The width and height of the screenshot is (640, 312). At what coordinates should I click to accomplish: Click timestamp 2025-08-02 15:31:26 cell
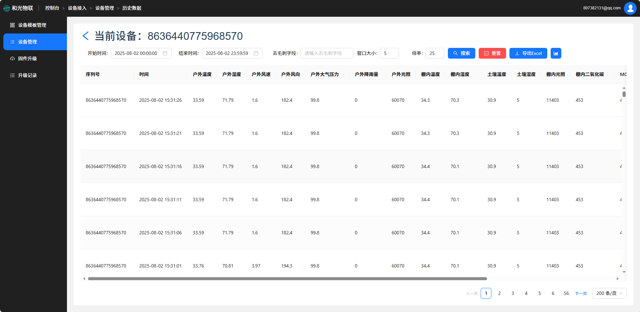click(x=160, y=100)
